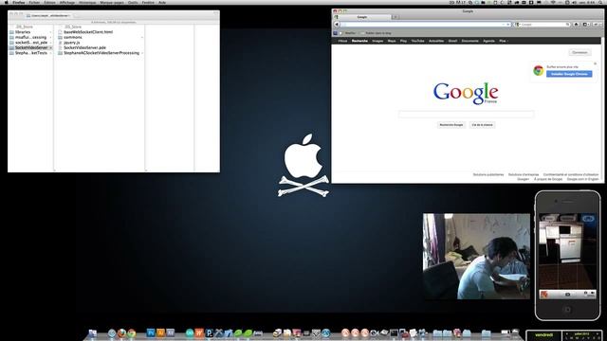Image resolution: width=607 pixels, height=341 pixels.
Task: Open the bookmarks menu button in Firefox
Action: pyautogui.click(x=586, y=25)
